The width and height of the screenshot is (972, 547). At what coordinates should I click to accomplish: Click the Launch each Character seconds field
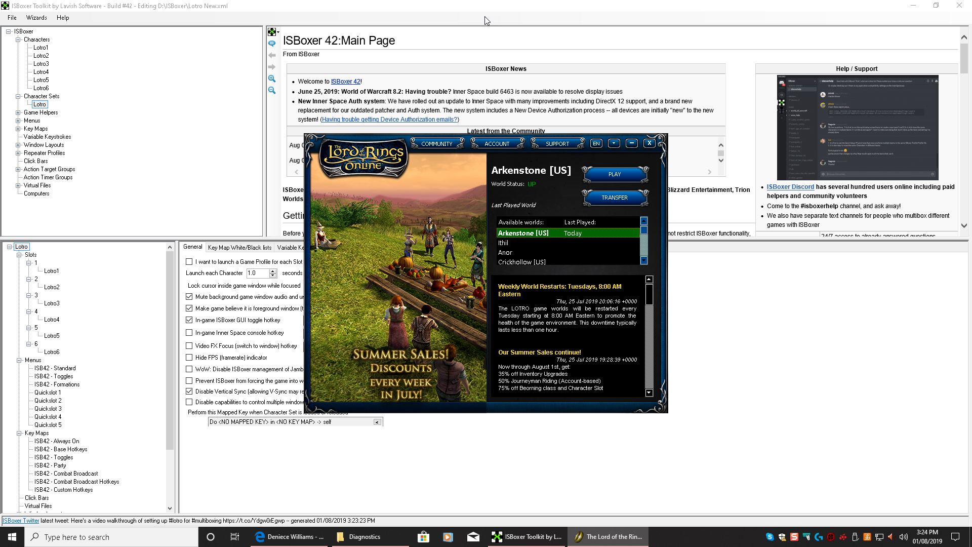click(258, 273)
